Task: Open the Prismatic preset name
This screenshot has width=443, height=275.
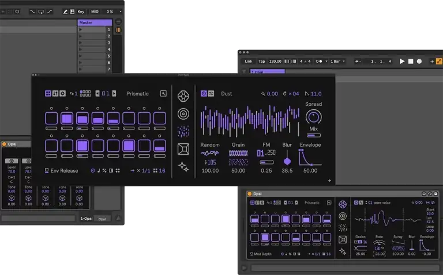Action: pyautogui.click(x=138, y=94)
